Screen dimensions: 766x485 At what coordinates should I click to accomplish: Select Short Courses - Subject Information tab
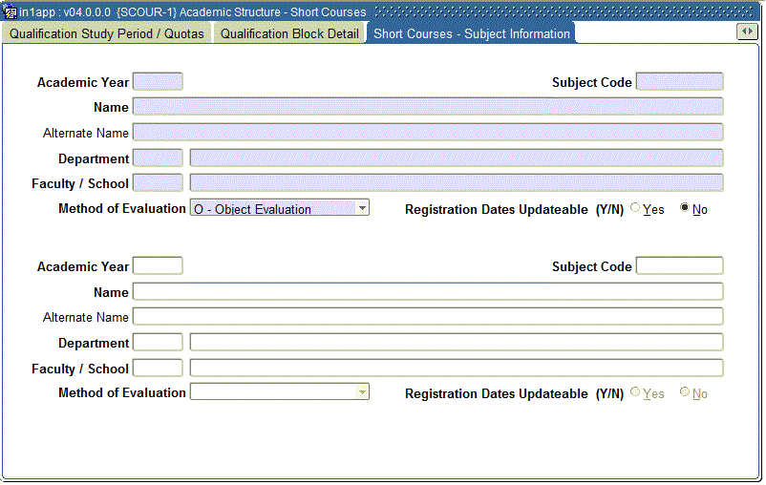[x=472, y=33]
